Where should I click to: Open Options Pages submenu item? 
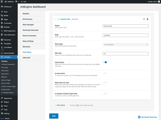[6, 80]
